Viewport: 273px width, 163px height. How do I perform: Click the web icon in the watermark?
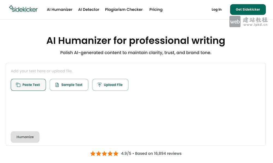[x=235, y=22]
